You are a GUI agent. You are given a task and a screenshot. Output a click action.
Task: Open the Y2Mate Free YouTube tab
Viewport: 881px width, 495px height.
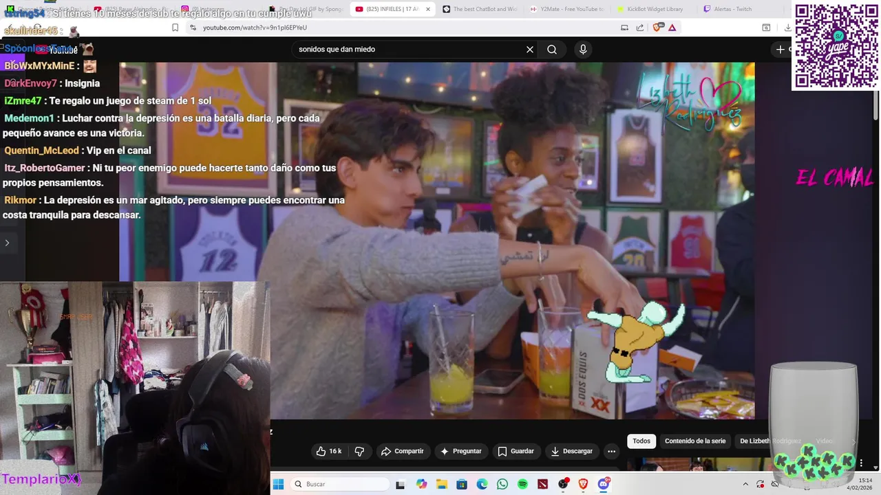pyautogui.click(x=566, y=9)
